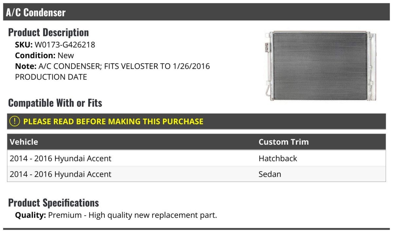Screen dimensions: 393x233
Task: Click the SKU number W0173-G426218
Action: coord(65,45)
